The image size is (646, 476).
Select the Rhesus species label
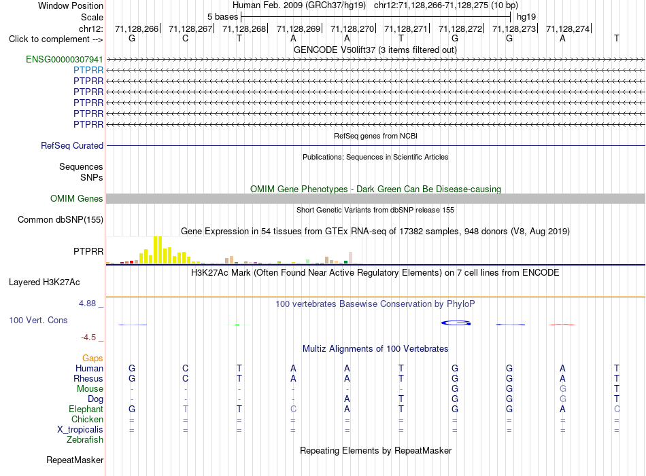88,378
